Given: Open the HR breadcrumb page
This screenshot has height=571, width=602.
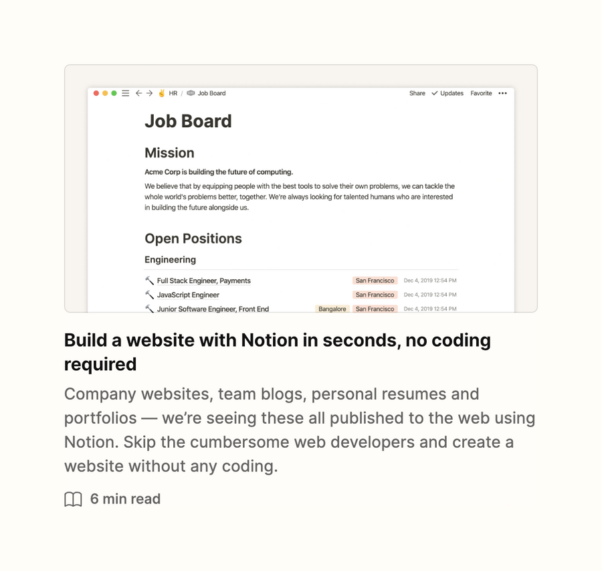Looking at the screenshot, I should pyautogui.click(x=172, y=93).
